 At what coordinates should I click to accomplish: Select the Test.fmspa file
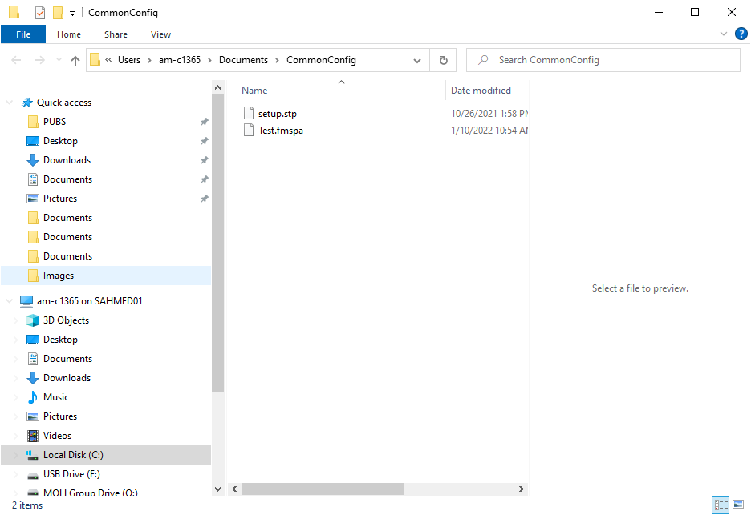(280, 131)
